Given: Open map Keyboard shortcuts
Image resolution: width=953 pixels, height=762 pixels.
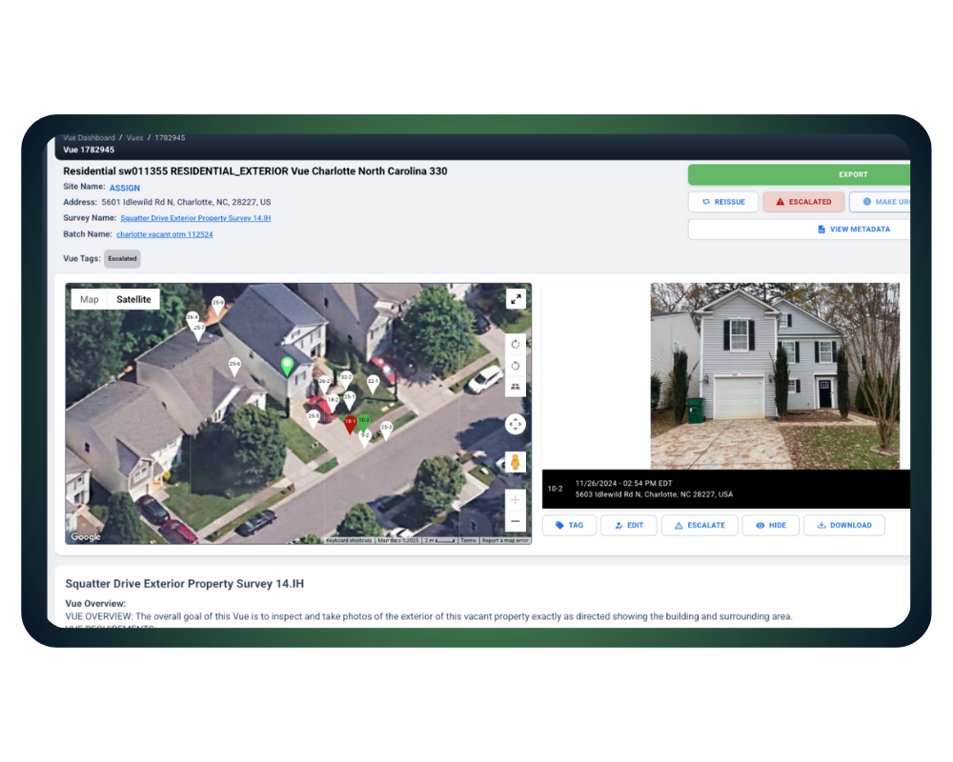Looking at the screenshot, I should coord(348,540).
